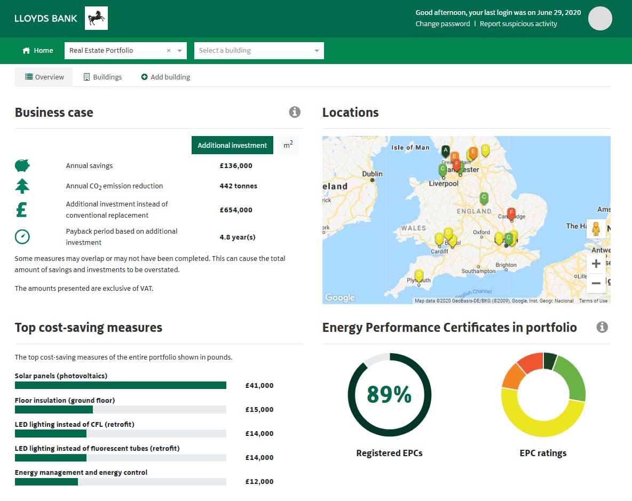Click the 442 tonnes value
The height and width of the screenshot is (501, 632).
click(x=238, y=186)
